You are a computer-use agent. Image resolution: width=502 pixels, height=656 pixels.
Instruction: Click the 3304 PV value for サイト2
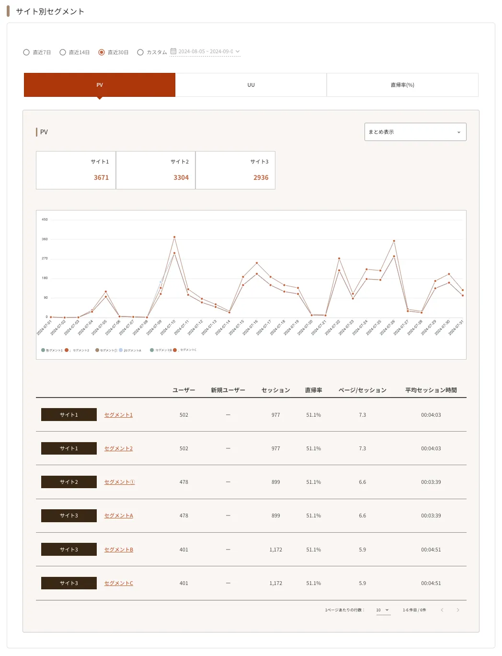pyautogui.click(x=181, y=177)
